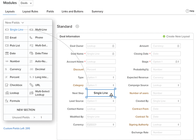Open the Campaign Source lookup dropdown
This screenshot has width=196, height=140.
click(166, 85)
